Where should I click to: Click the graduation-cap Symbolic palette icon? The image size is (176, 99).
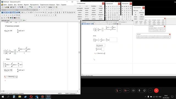coord(19,12)
